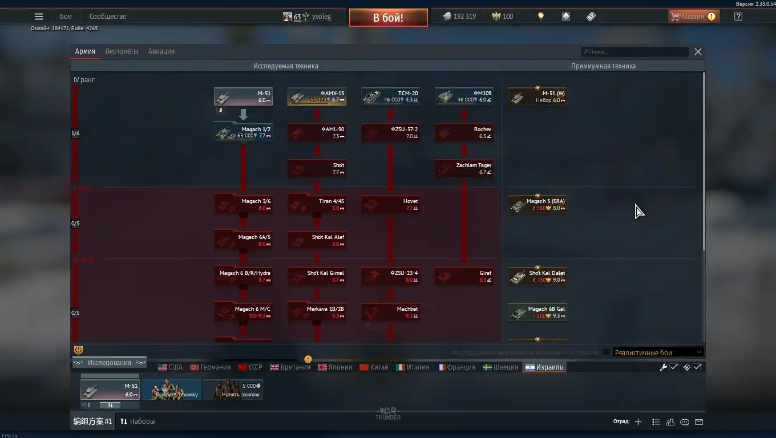Switch to the Армия tab
Screen dimensions: 776x438
(85, 51)
